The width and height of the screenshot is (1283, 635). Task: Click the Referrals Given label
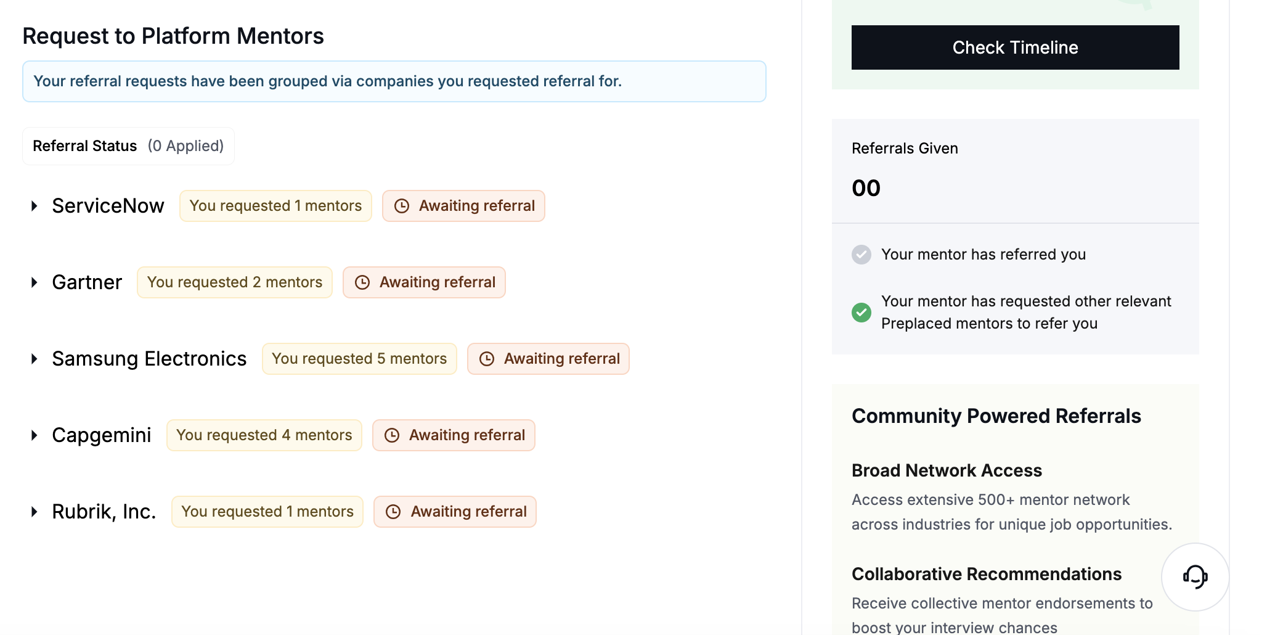click(x=905, y=149)
